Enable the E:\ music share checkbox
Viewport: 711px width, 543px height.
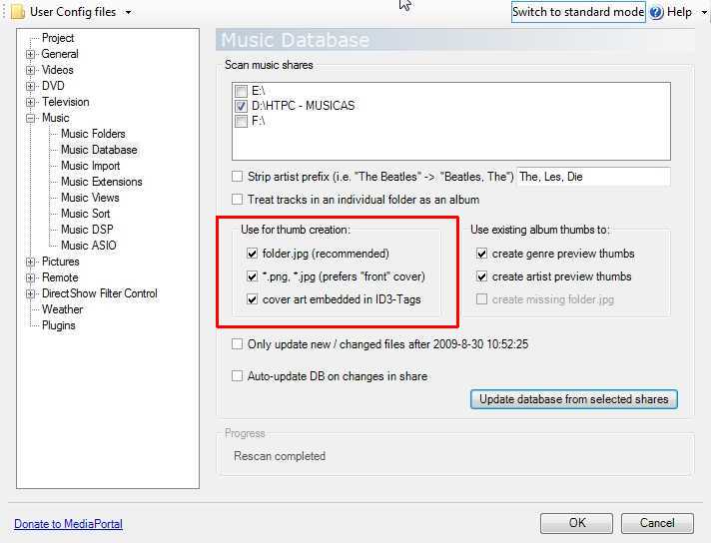(241, 90)
